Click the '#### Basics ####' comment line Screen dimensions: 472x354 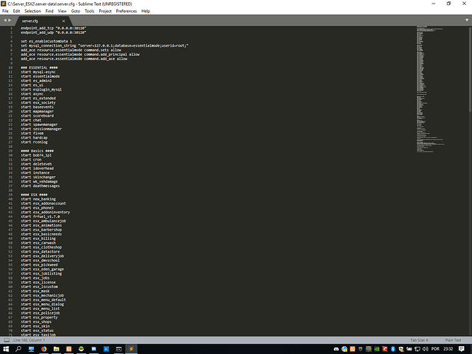pyautogui.click(x=38, y=151)
